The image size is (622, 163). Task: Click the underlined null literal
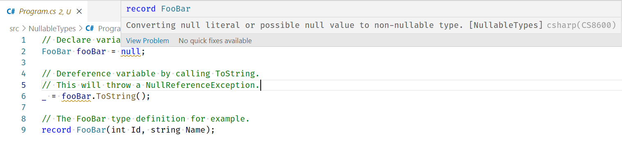click(x=131, y=52)
